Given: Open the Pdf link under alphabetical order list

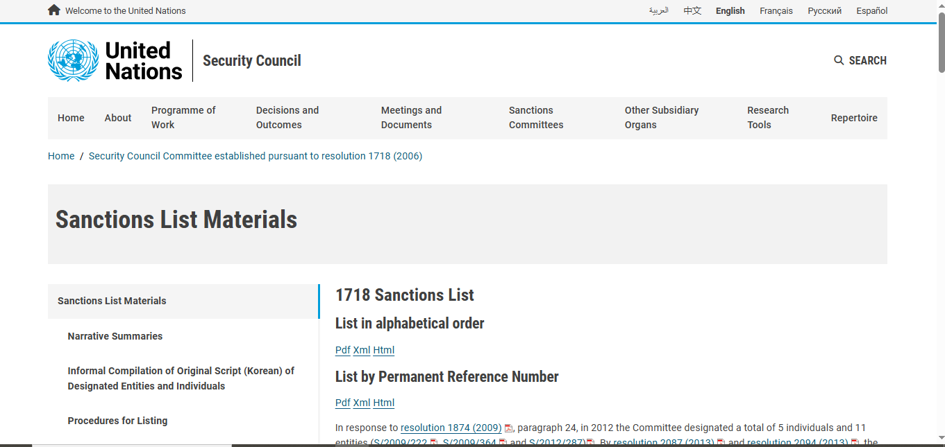Looking at the screenshot, I should (342, 350).
